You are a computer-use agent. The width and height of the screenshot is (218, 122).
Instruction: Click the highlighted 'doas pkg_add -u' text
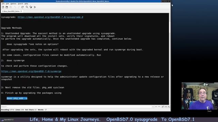17,98
